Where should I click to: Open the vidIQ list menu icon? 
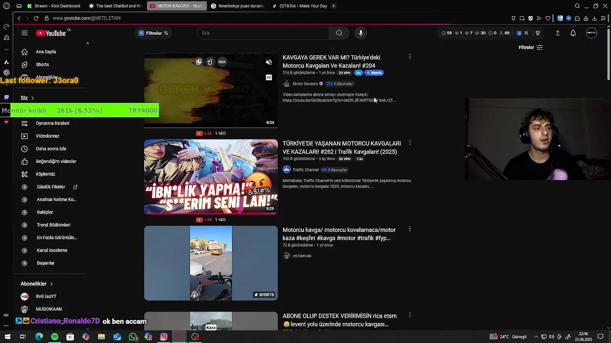[526, 33]
